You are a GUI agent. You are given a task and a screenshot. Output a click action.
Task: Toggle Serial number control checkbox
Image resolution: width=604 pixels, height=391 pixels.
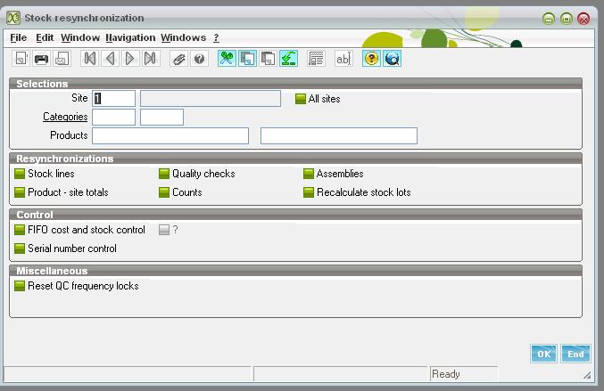(20, 248)
